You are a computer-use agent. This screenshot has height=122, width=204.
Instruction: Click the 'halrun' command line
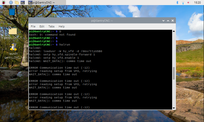(49, 44)
